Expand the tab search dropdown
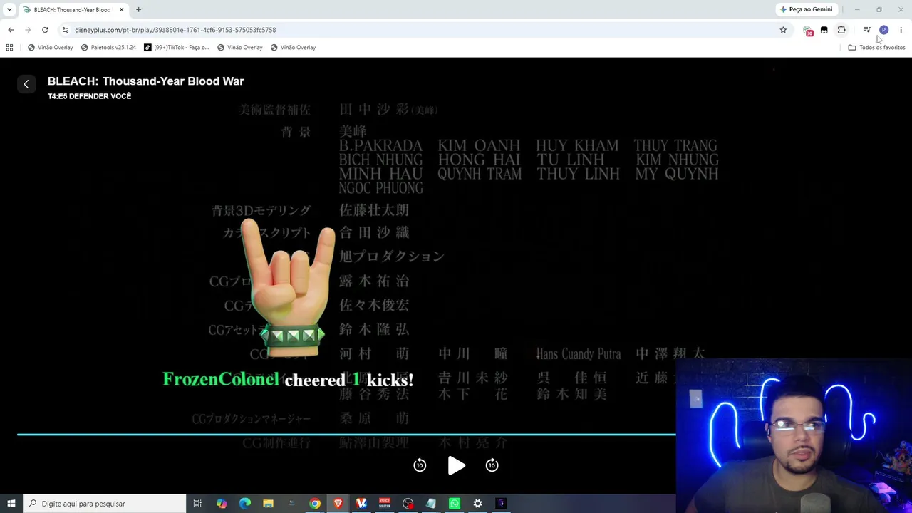This screenshot has height=513, width=912. 9,9
